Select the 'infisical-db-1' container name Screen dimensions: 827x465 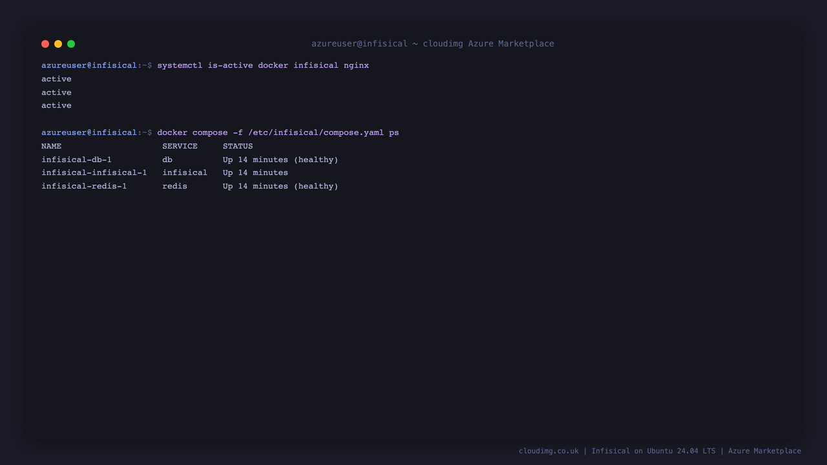coord(76,160)
